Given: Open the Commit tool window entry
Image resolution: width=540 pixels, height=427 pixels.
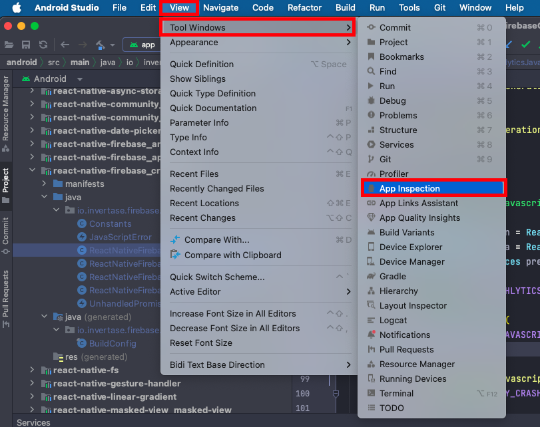Looking at the screenshot, I should click(431, 27).
